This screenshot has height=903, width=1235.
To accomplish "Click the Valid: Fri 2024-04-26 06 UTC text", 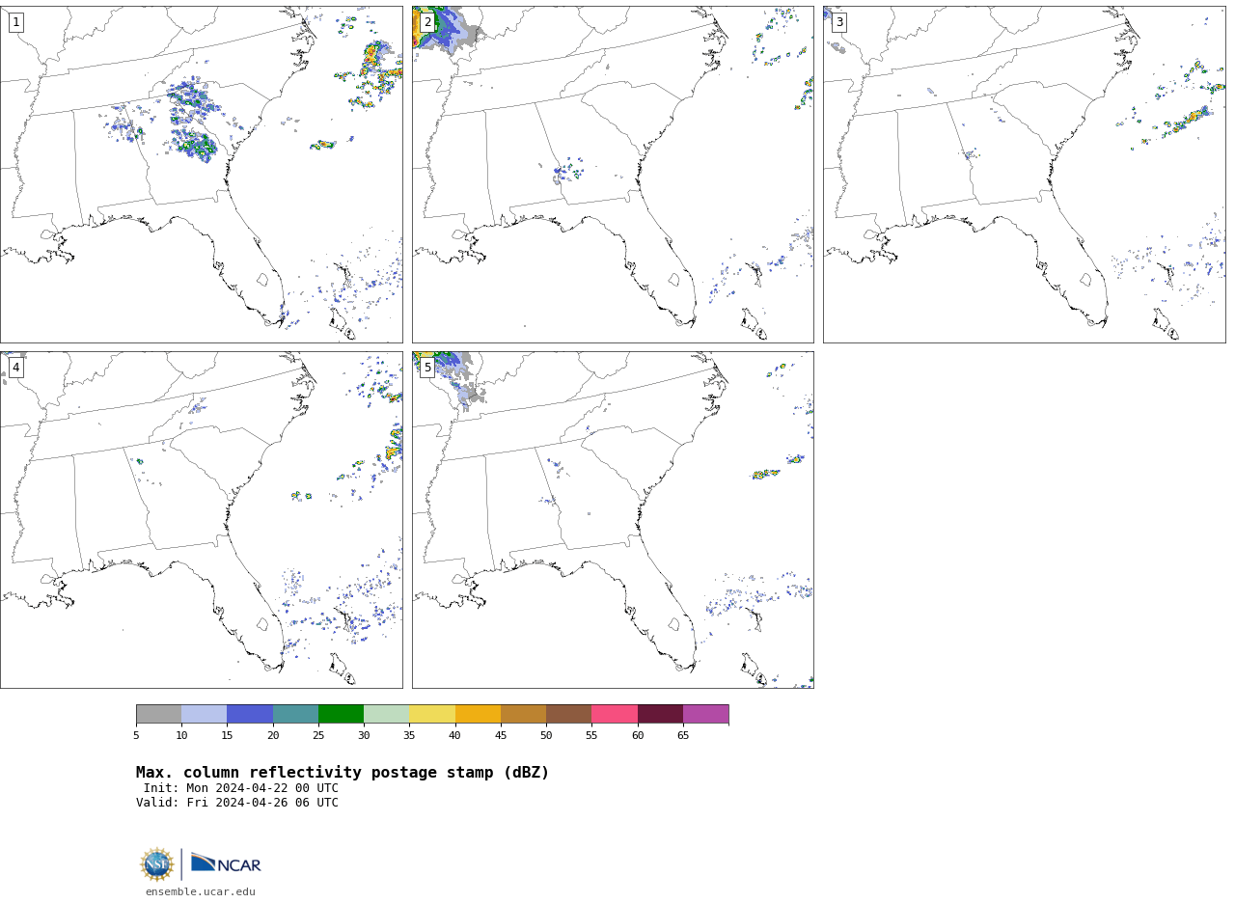I will tap(237, 803).
